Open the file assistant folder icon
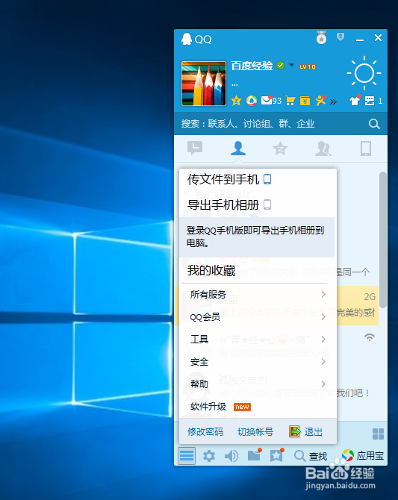398x500 pixels. point(255,455)
